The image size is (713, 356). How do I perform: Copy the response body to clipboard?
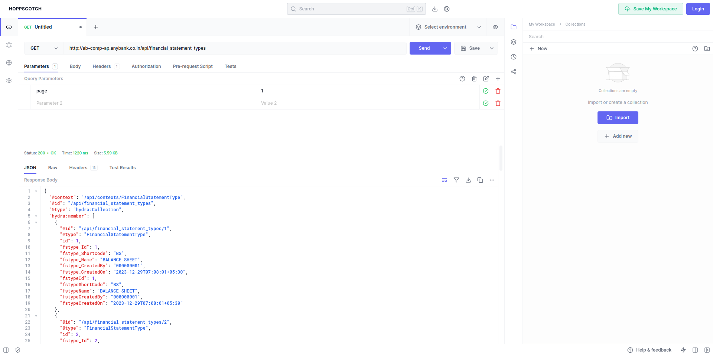tap(480, 180)
